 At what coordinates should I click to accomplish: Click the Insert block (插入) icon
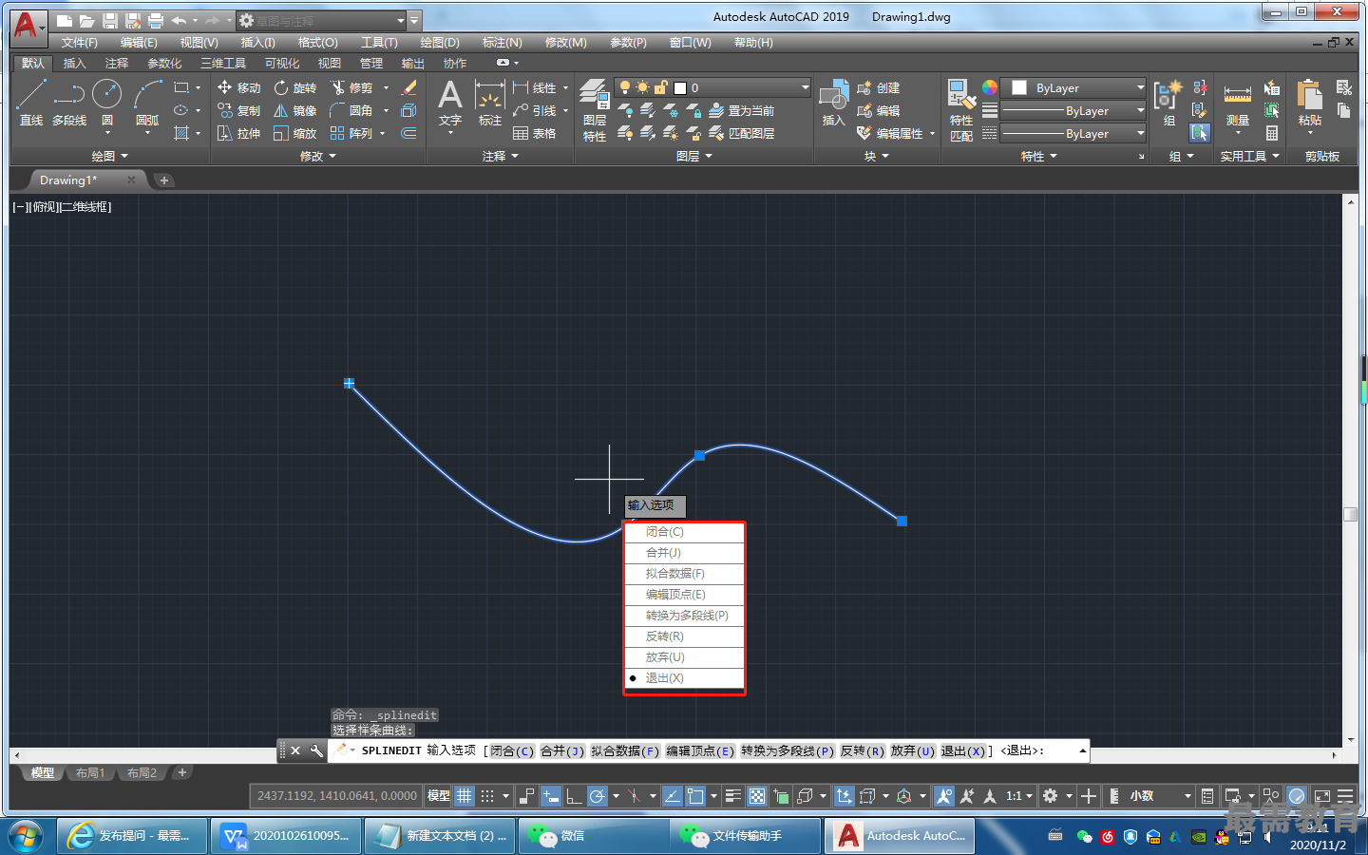(x=833, y=103)
